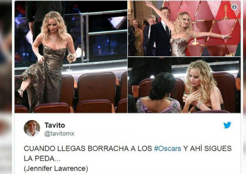Open the large left photo of the seats
The height and width of the screenshot is (174, 246).
pos(71,57)
